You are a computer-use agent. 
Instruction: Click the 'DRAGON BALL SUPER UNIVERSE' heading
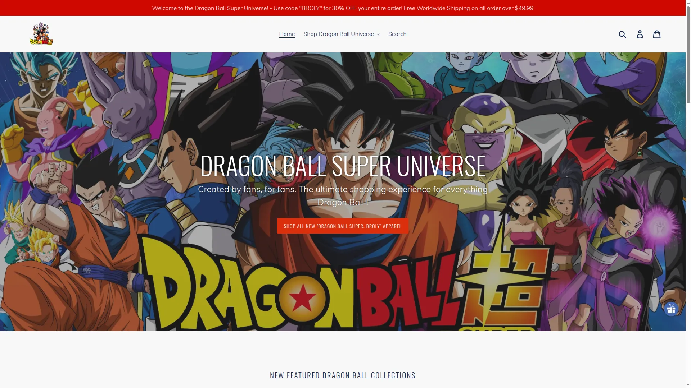[x=343, y=166]
